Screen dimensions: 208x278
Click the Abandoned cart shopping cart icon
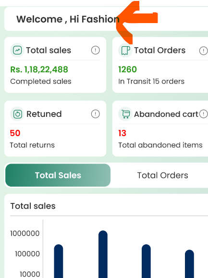[125, 114]
